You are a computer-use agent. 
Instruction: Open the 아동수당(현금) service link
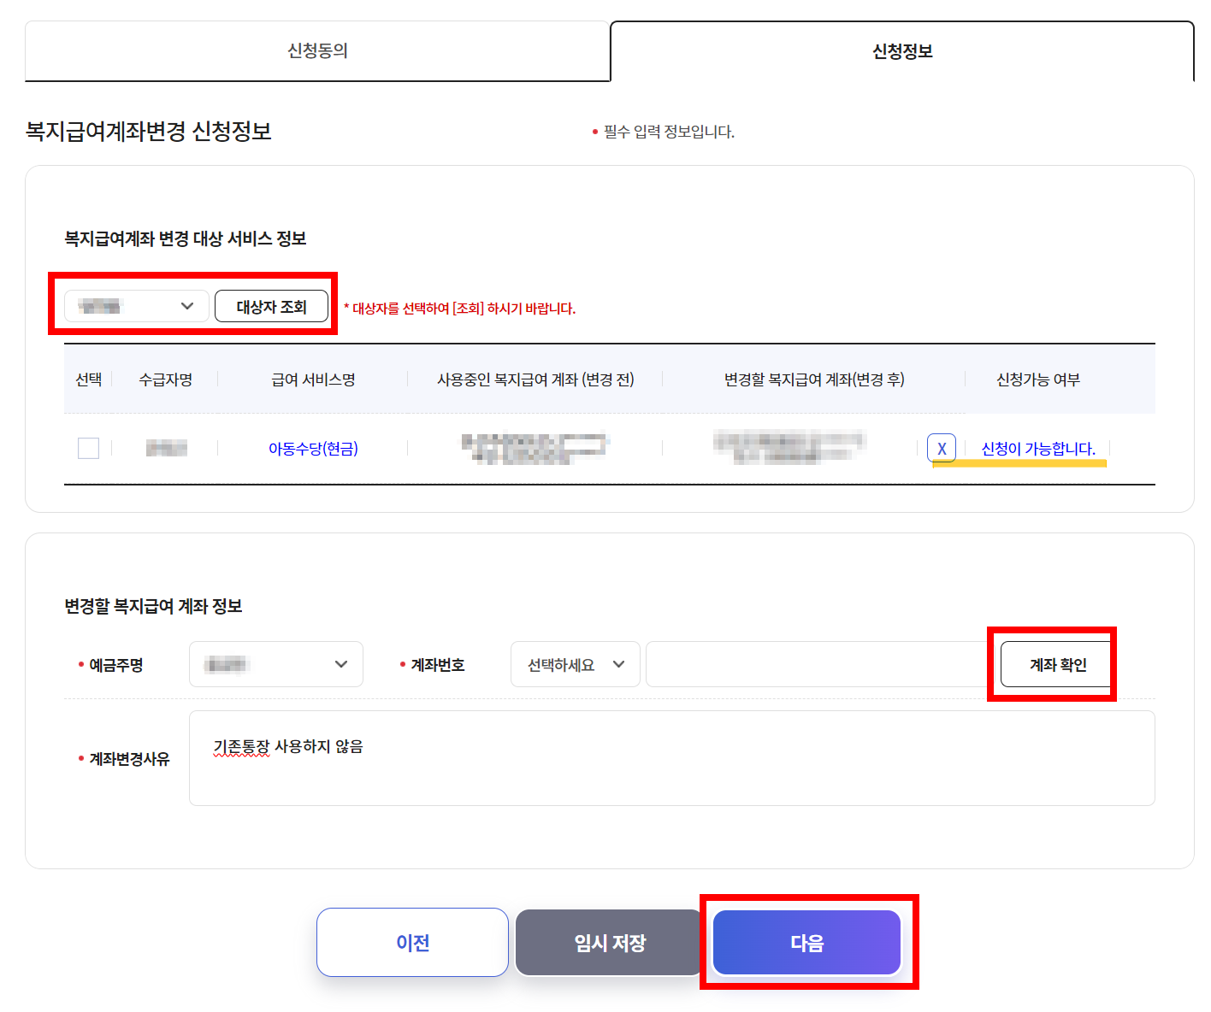(312, 448)
